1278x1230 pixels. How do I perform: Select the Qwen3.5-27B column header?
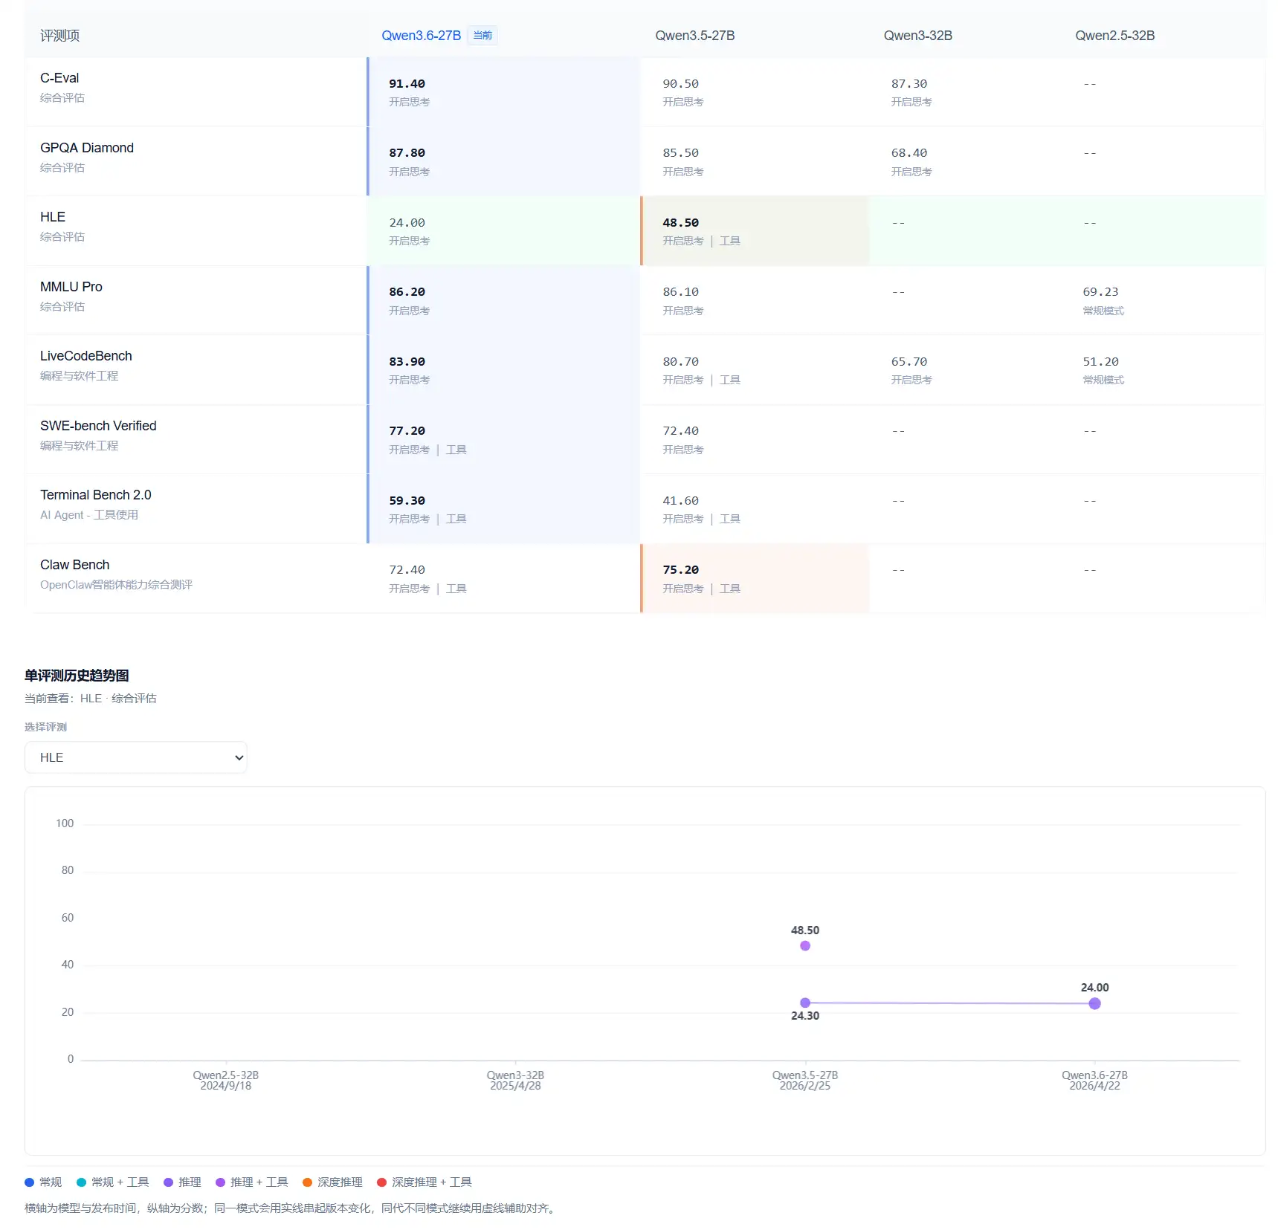point(694,36)
